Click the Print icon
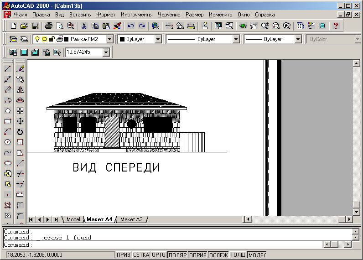This screenshot has height=260, width=363. tap(49, 26)
